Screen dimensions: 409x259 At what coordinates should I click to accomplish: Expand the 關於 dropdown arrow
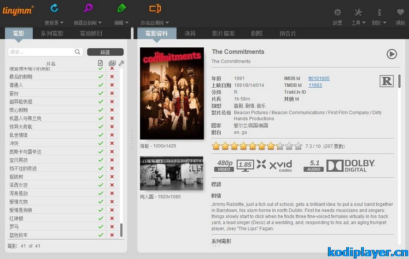tap(385, 23)
